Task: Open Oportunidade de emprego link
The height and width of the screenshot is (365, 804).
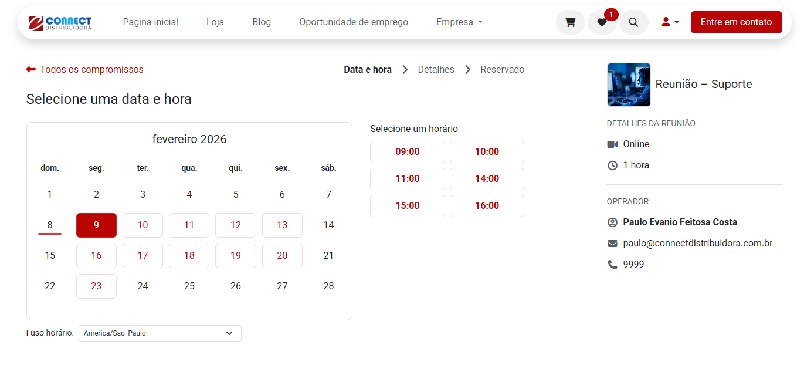Action: click(x=354, y=22)
